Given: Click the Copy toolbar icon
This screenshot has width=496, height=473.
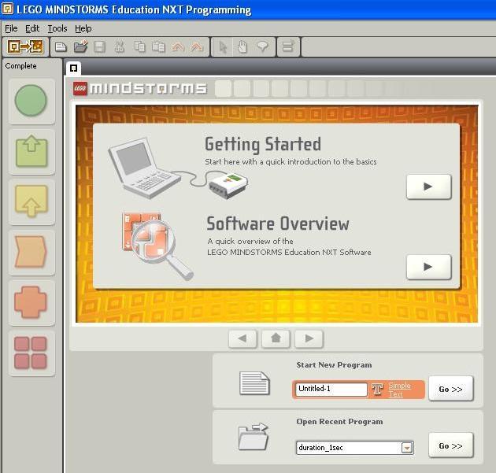Looking at the screenshot, I should coord(139,46).
